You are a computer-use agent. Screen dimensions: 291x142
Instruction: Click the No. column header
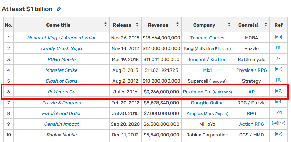pyautogui.click(x=9, y=25)
